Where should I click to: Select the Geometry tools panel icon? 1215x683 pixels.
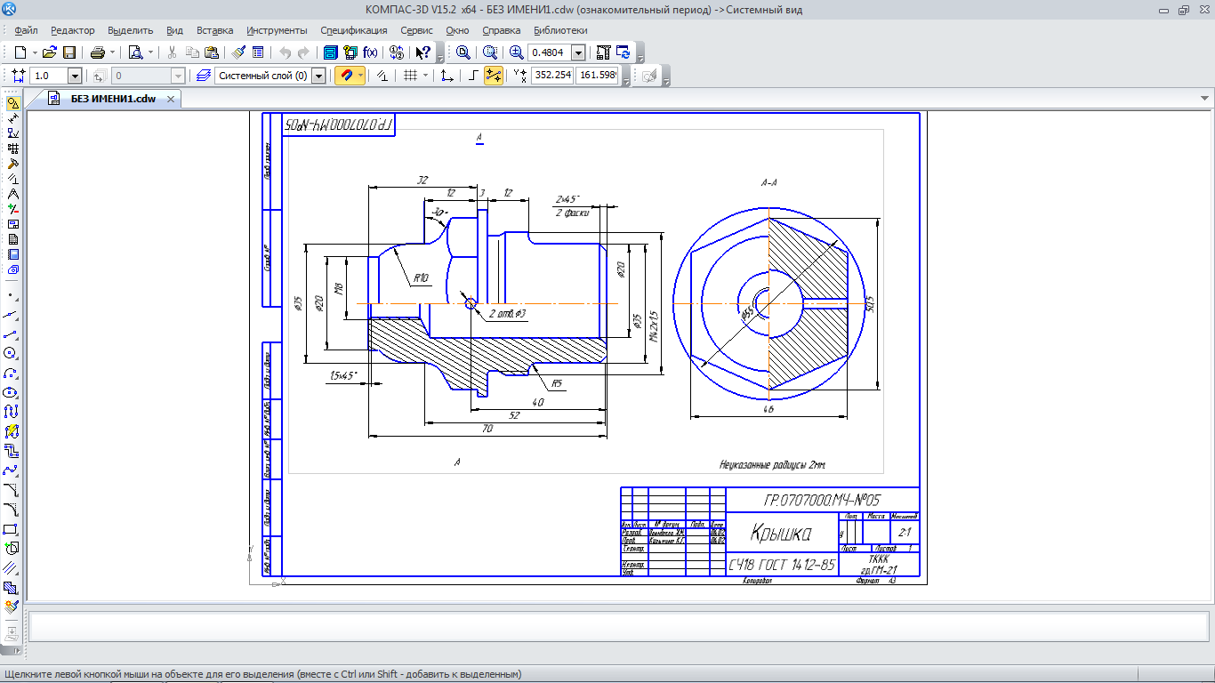pyautogui.click(x=12, y=103)
